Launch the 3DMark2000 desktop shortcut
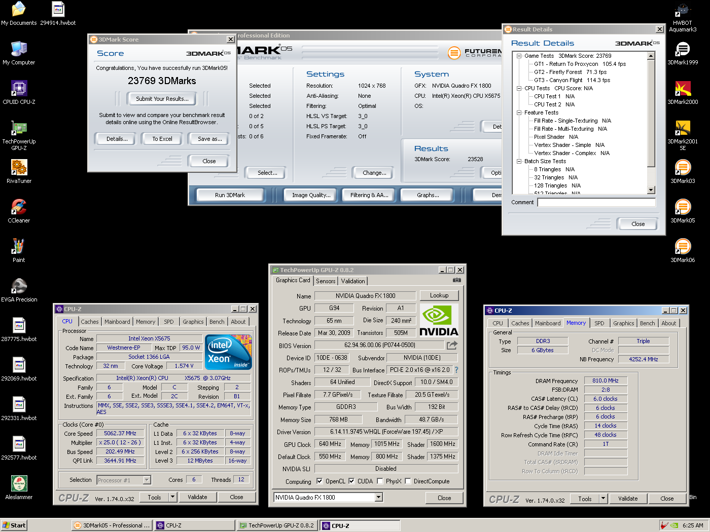The width and height of the screenshot is (710, 532). pyautogui.click(x=683, y=93)
